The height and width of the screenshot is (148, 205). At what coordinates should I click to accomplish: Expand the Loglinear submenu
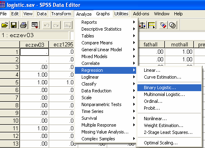coord(106,77)
